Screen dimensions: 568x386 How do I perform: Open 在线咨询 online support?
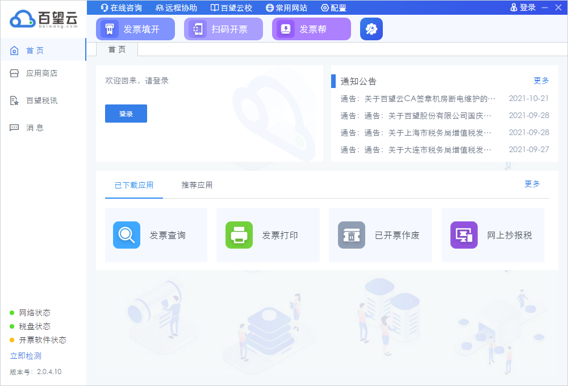121,8
